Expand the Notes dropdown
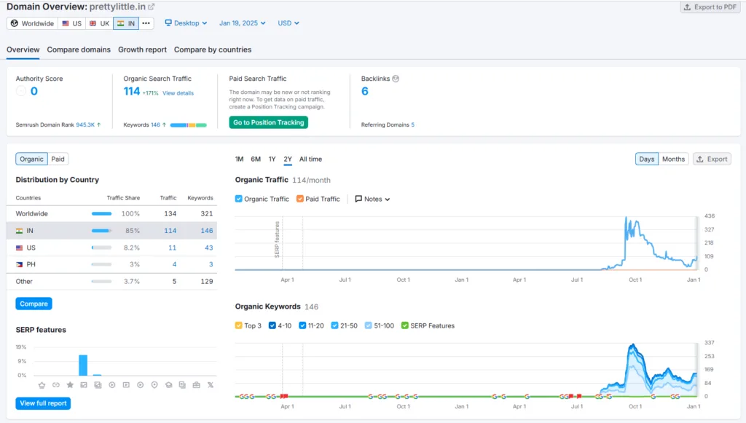Viewport: 746px width, 423px height. coord(372,199)
